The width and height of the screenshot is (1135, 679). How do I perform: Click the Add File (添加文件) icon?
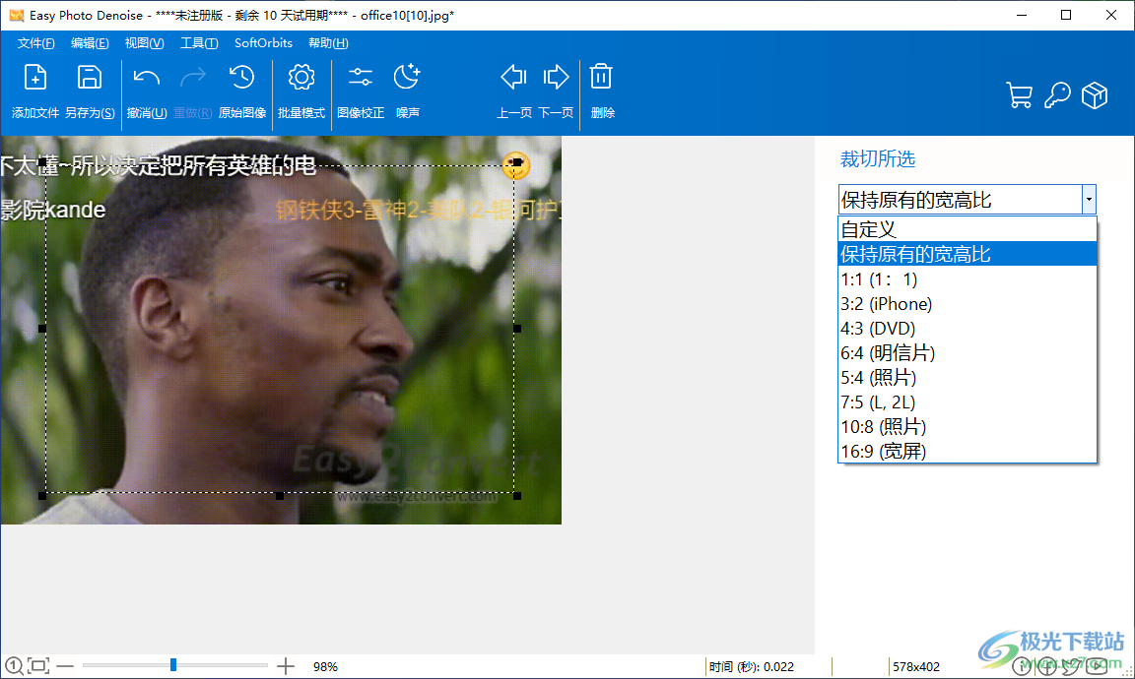tap(34, 78)
